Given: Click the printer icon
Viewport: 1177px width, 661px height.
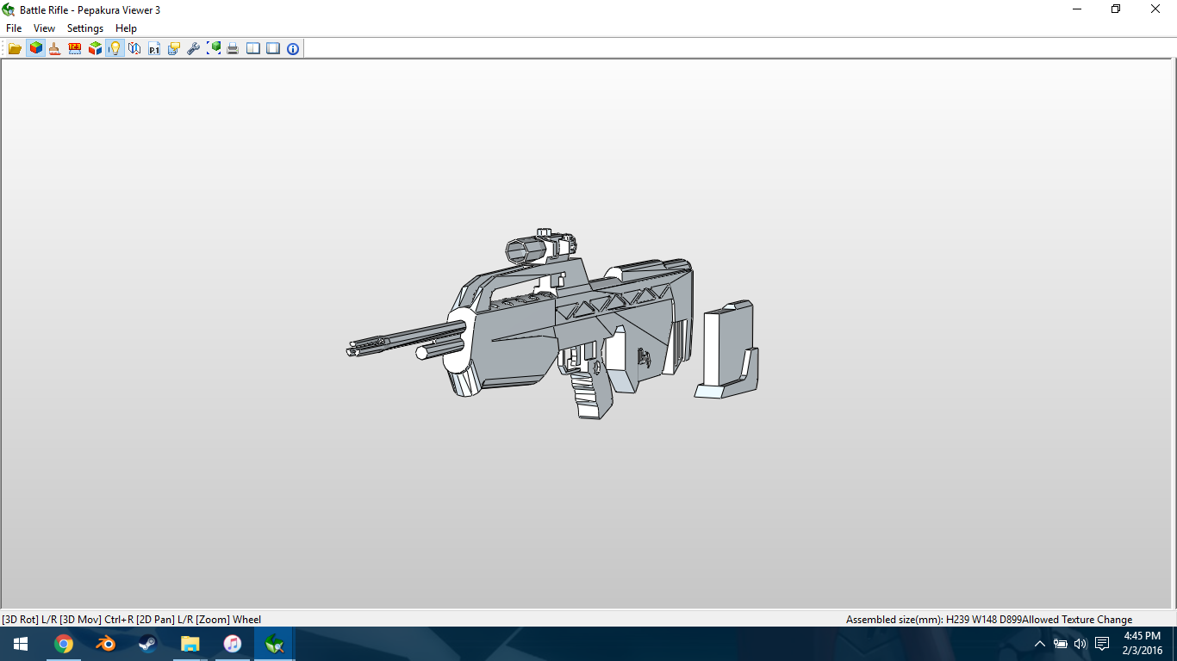Looking at the screenshot, I should click(x=233, y=48).
